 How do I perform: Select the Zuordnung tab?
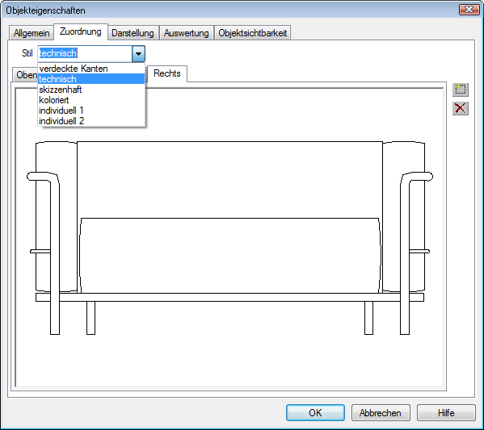coord(81,31)
